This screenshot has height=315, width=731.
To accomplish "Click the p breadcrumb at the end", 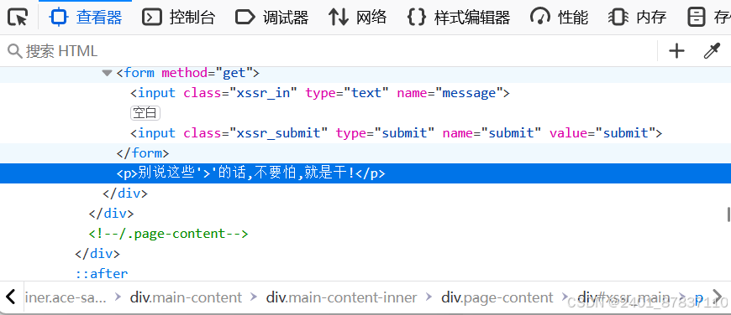I will tap(699, 298).
